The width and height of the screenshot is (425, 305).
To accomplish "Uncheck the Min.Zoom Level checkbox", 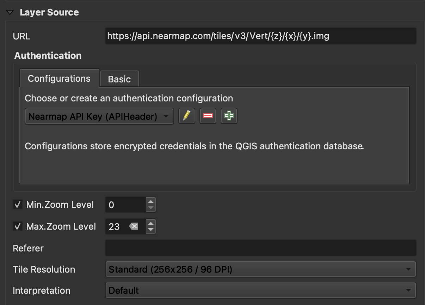I will coord(17,204).
